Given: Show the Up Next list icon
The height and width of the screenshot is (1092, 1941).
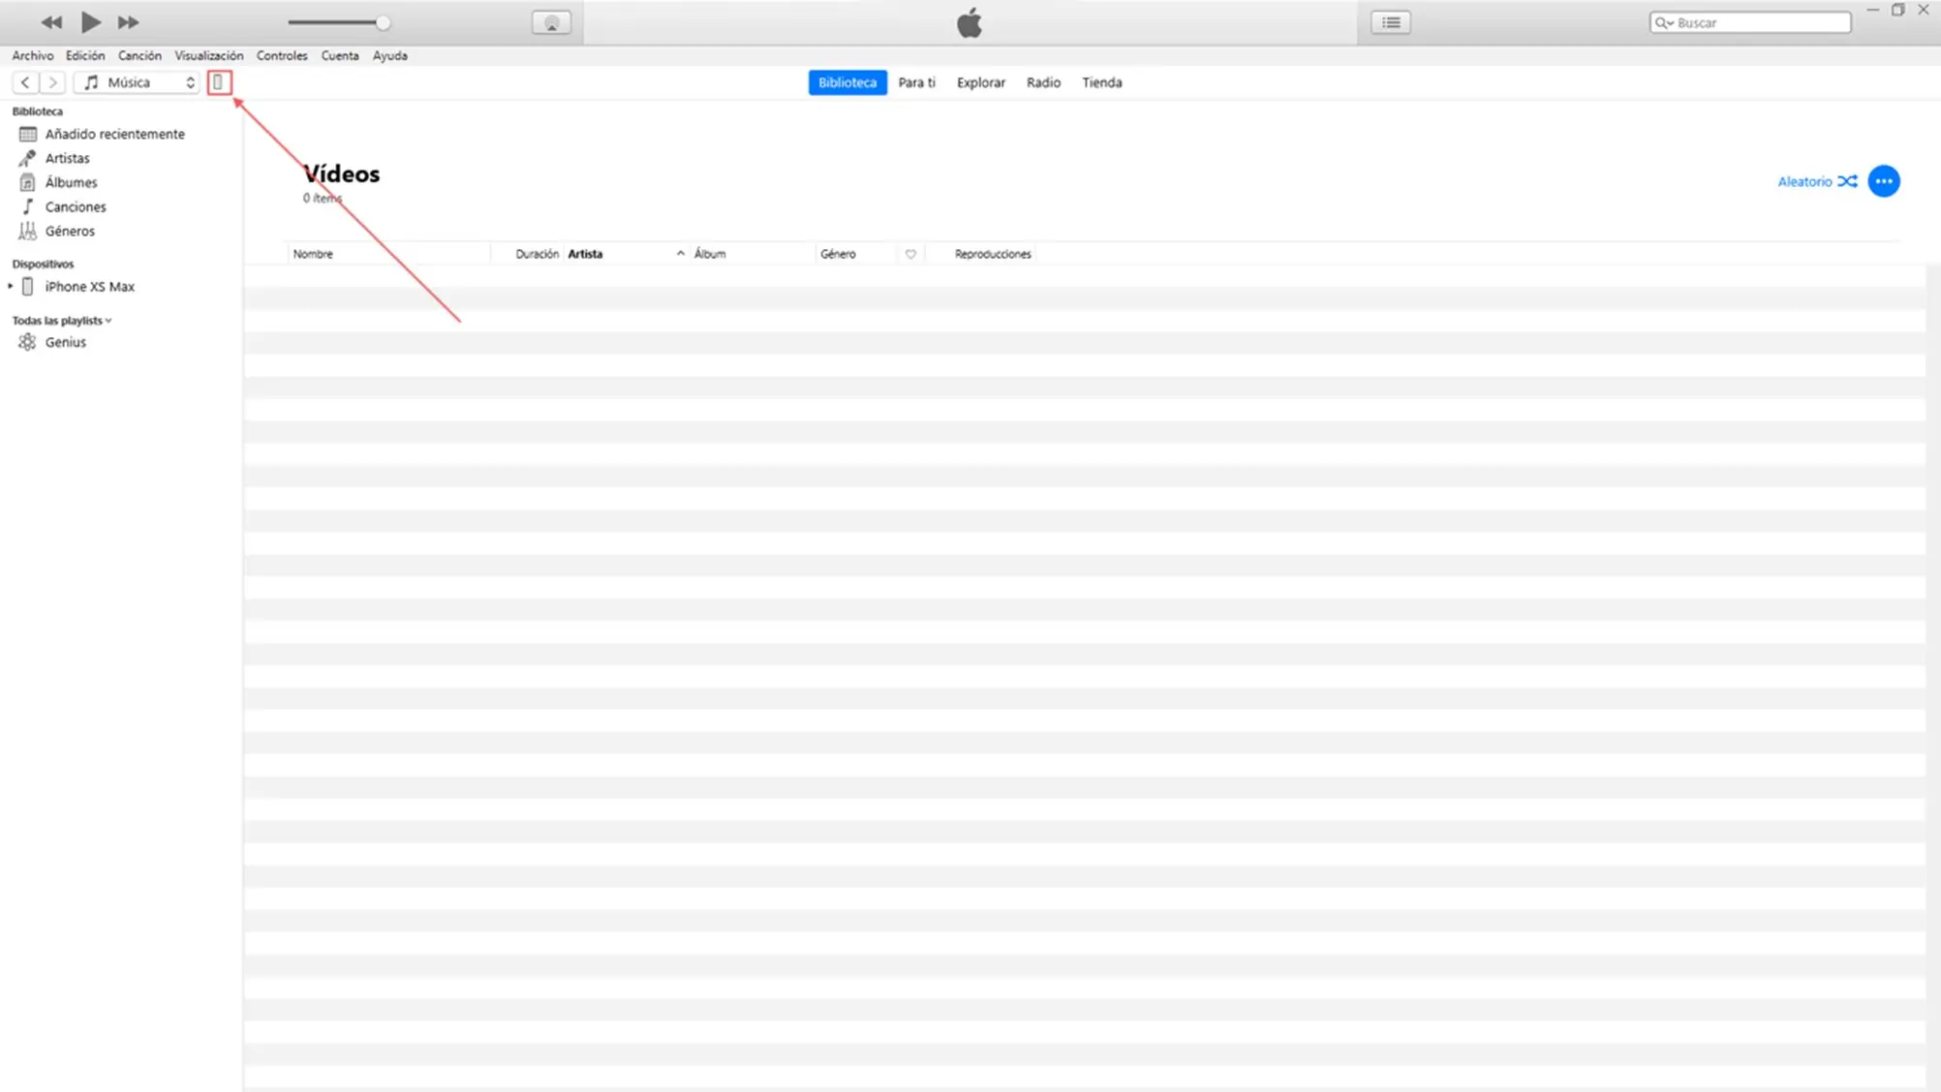Looking at the screenshot, I should pos(1390,22).
